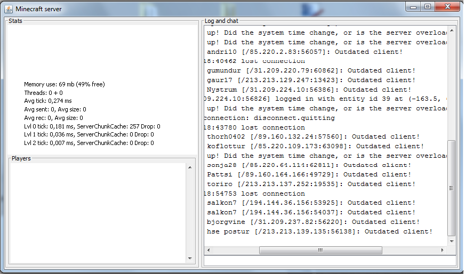Click the Avg rec stat line
The height and width of the screenshot is (274, 465).
(53, 118)
